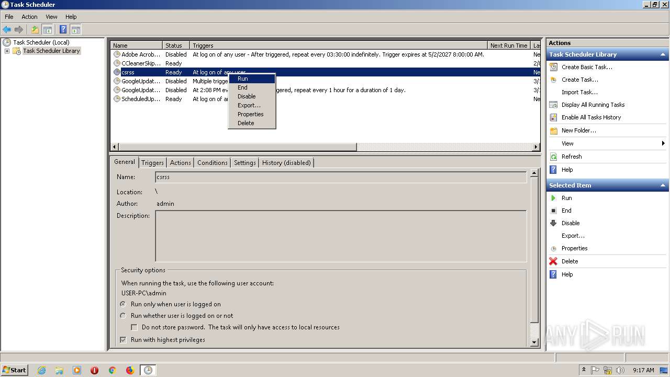Toggle the Show/Hide Console Tree toolbar icon
Image resolution: width=670 pixels, height=377 pixels.
[47, 29]
